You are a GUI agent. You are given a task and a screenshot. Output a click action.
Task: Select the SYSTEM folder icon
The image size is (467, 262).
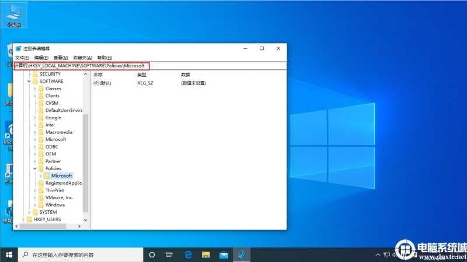(x=35, y=212)
